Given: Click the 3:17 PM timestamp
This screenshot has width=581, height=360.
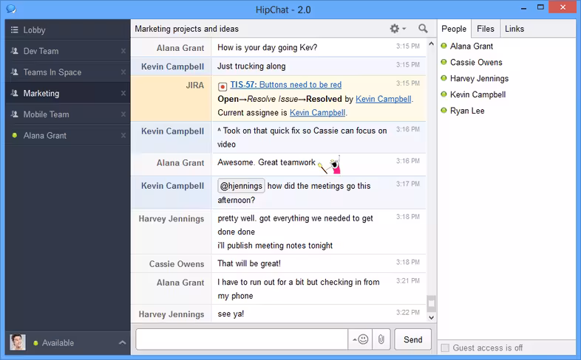Looking at the screenshot, I should (x=408, y=184).
